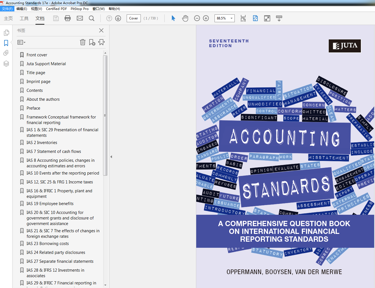Jump to Juta Support Material bookmark
Viewport: 375px width, 288px height.
coord(46,64)
